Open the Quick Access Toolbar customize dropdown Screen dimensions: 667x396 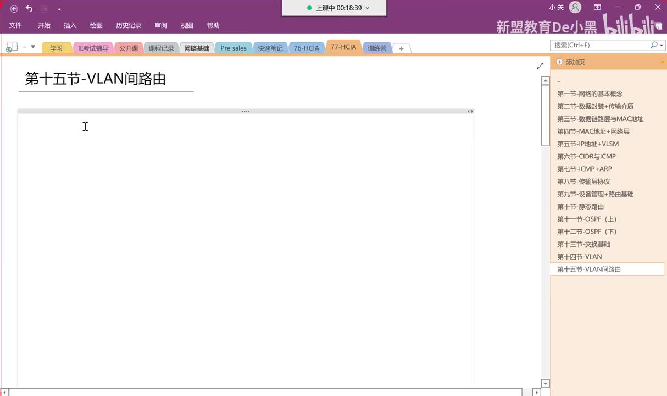click(x=59, y=9)
